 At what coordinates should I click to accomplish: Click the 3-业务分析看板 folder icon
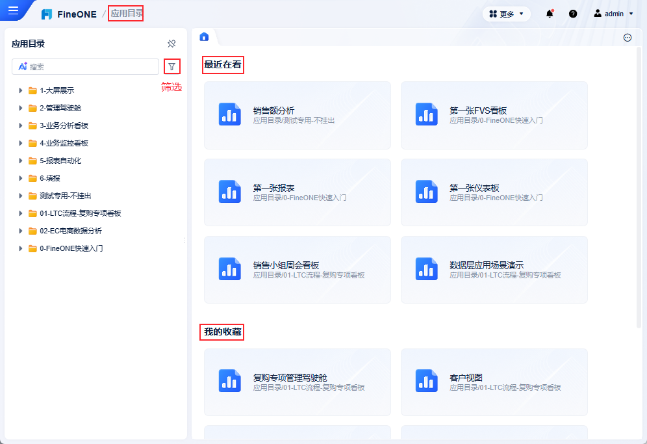coord(32,125)
